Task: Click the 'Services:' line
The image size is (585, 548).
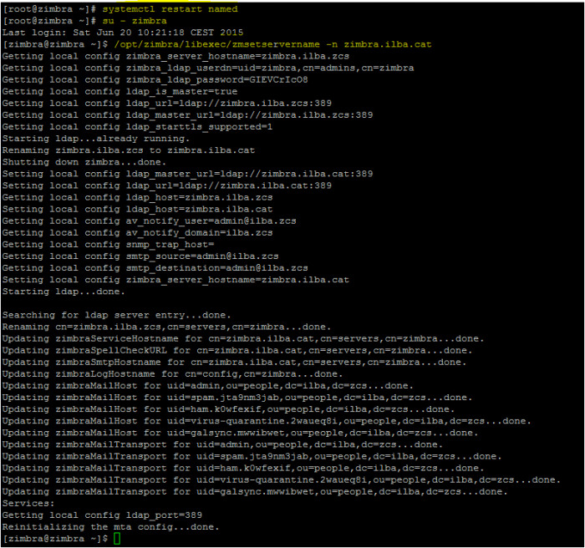Action: click(x=28, y=503)
